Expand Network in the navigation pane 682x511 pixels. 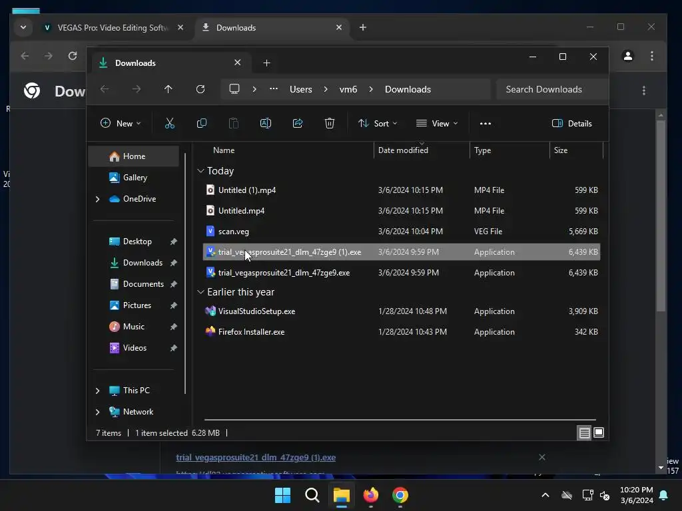97,412
